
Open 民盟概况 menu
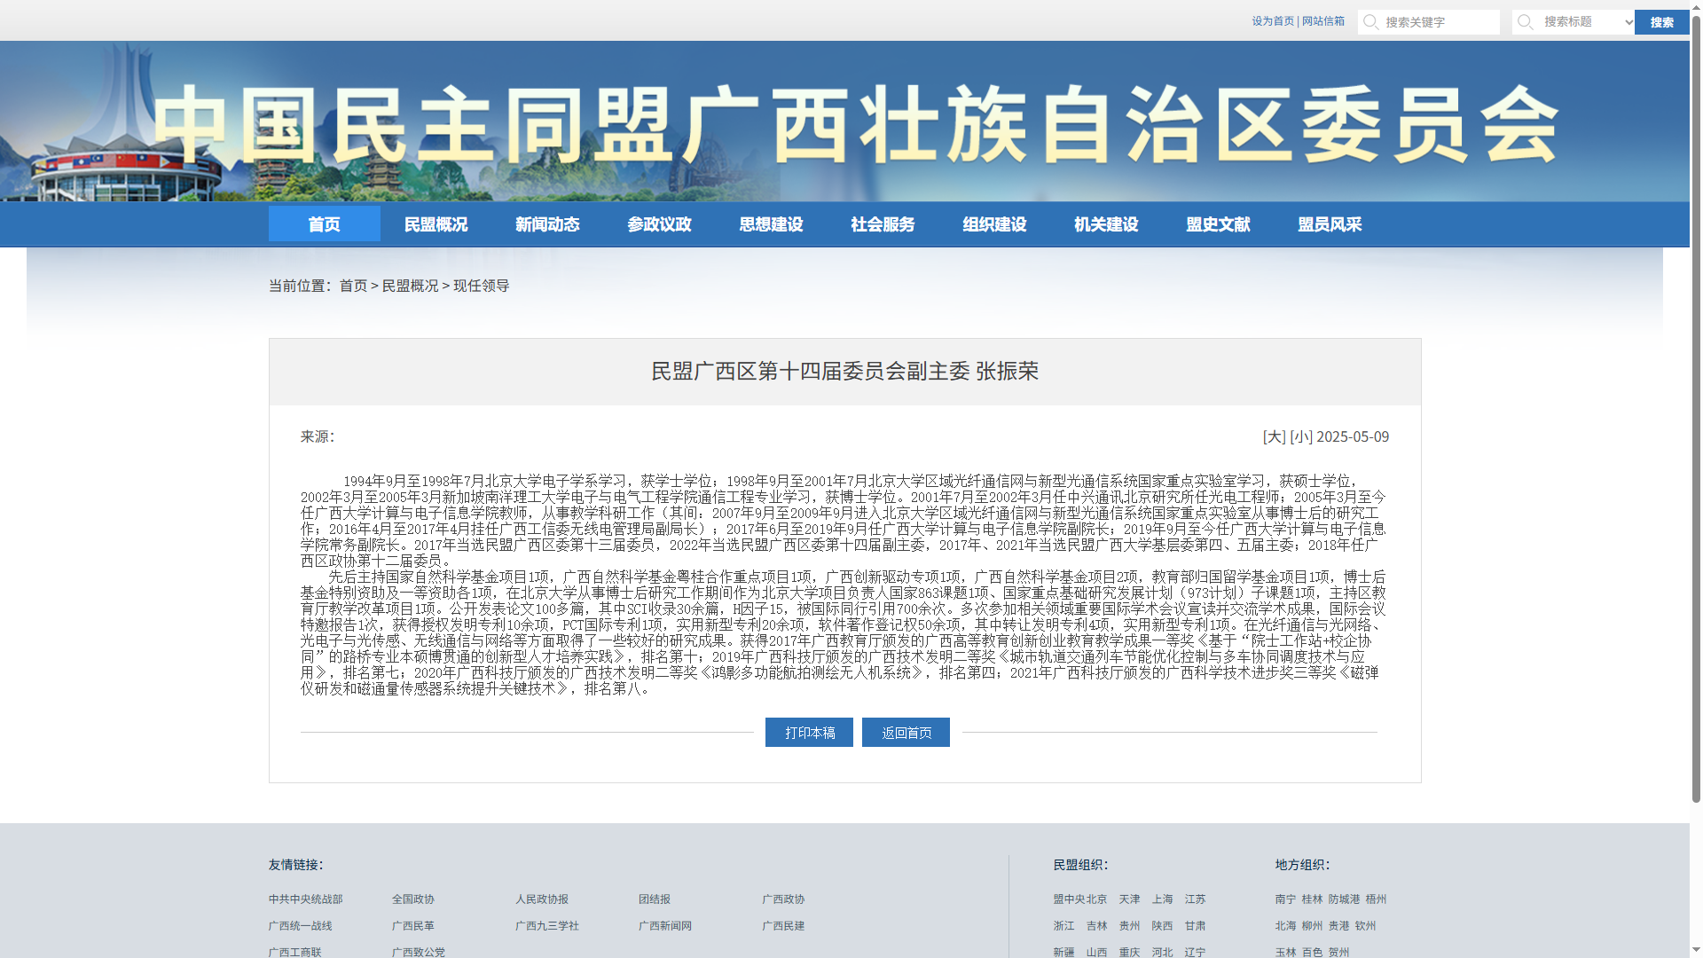point(436,224)
